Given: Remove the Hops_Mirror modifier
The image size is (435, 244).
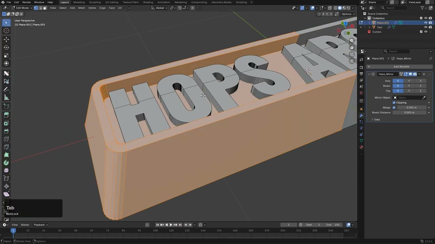Looking at the screenshot, I should tap(424, 74).
